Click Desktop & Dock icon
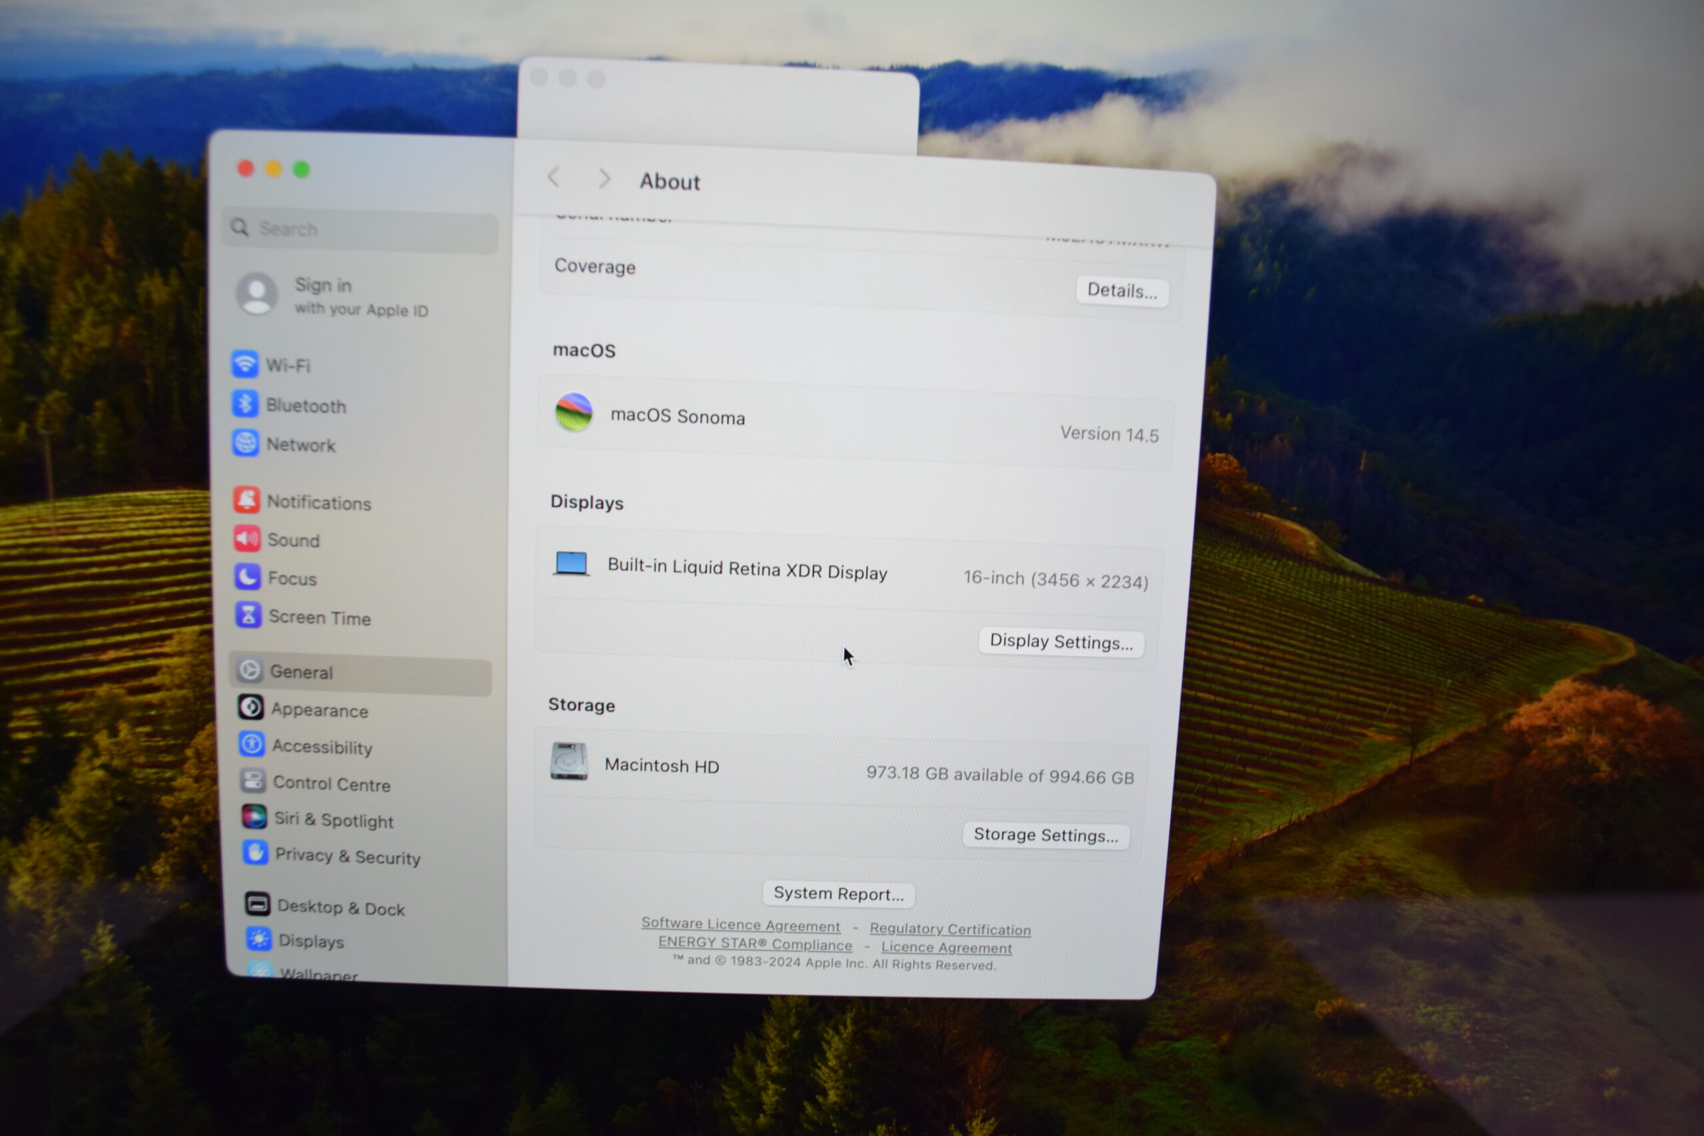The height and width of the screenshot is (1136, 1704). click(257, 904)
